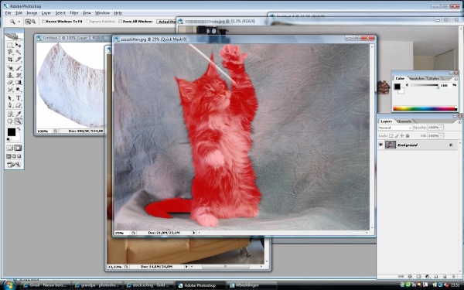
Task: Click the color spectrum ramp bar
Action: pos(425,108)
